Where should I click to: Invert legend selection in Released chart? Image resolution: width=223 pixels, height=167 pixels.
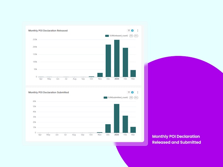tap(136, 36)
